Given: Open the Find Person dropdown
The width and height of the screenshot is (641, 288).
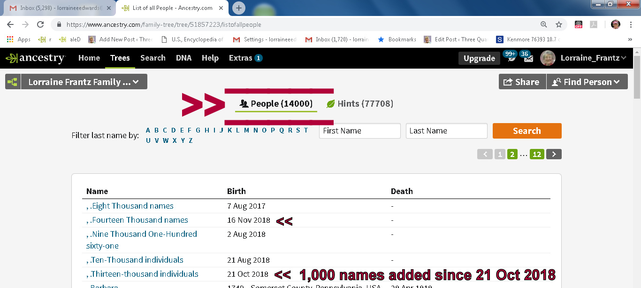Looking at the screenshot, I should pos(587,82).
